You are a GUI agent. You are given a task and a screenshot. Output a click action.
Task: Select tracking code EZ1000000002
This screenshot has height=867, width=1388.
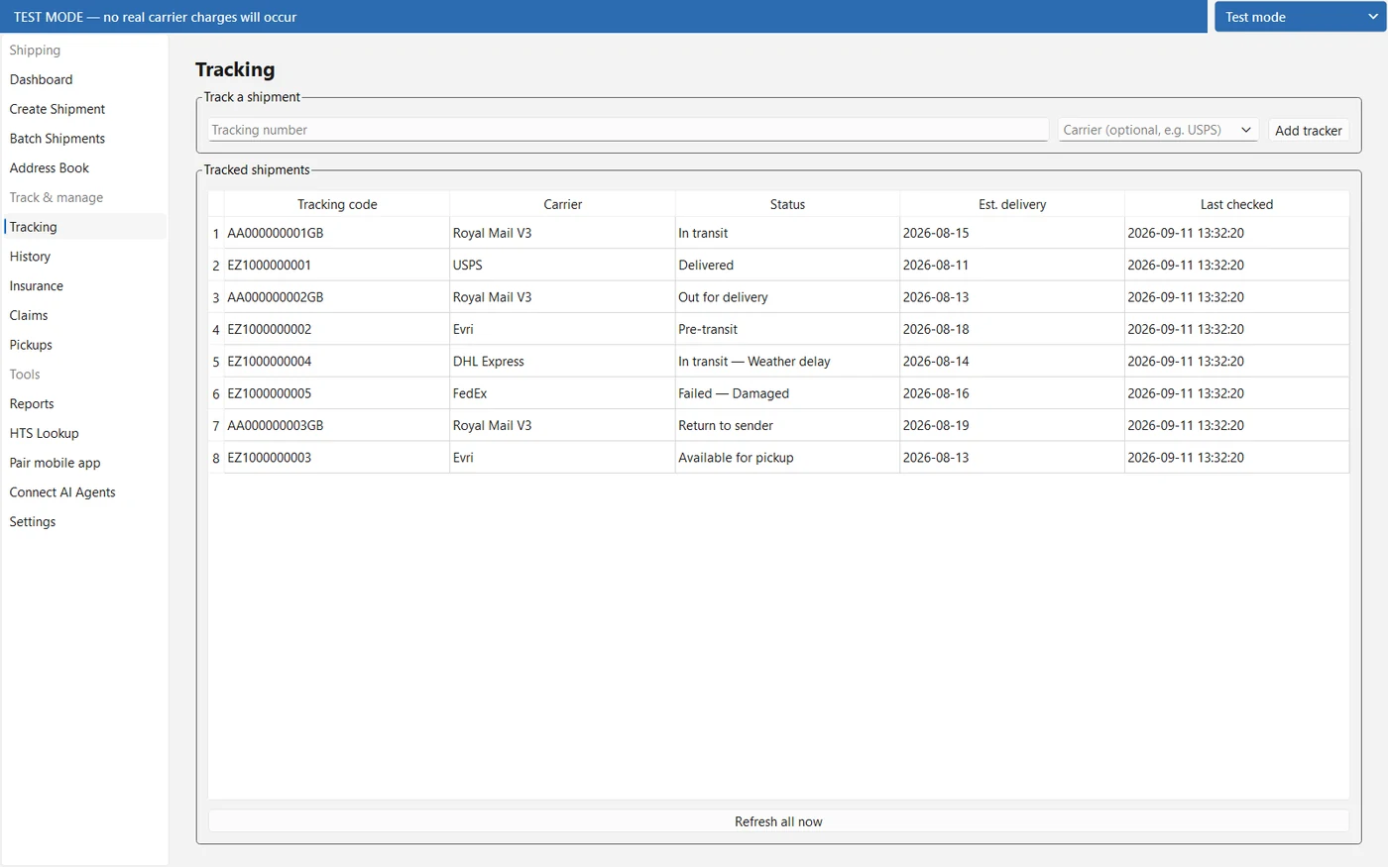337,329
